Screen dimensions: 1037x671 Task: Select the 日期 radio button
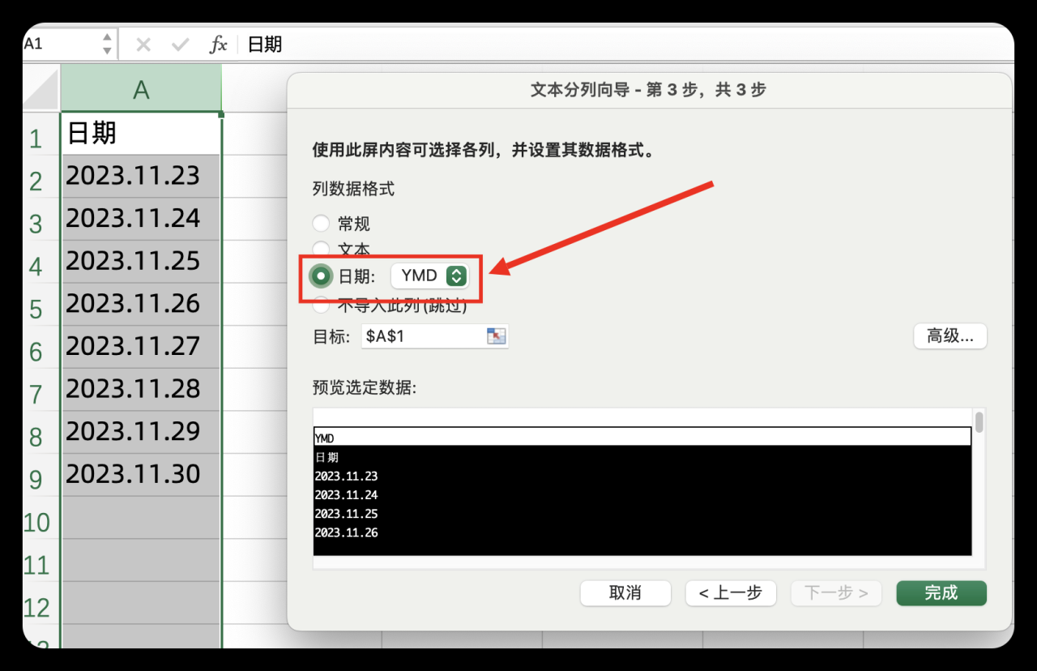point(322,276)
